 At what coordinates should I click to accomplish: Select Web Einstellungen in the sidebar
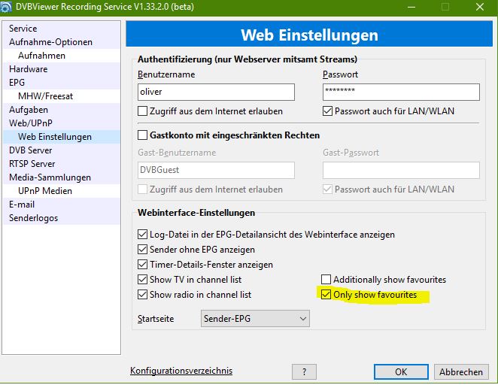click(62, 137)
